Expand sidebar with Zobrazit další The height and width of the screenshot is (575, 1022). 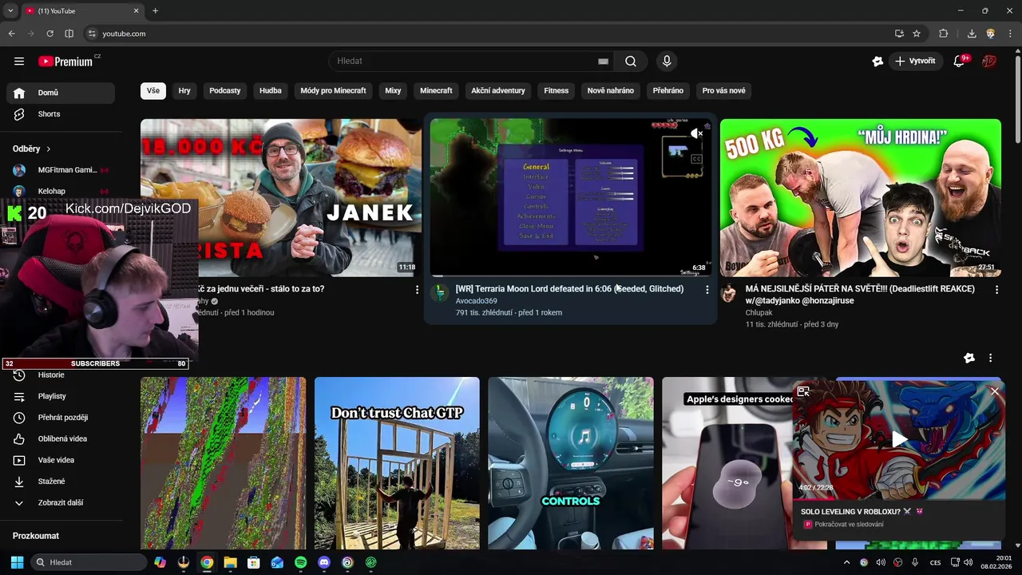61,503
